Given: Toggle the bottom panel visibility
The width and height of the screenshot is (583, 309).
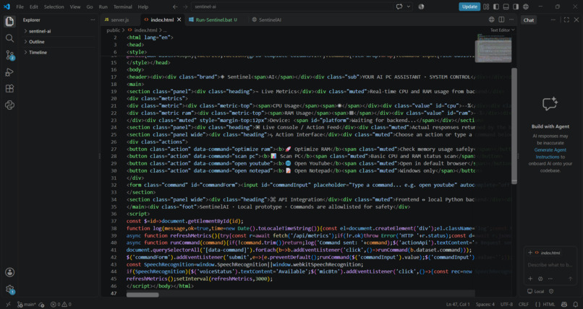Looking at the screenshot, I should [506, 6].
